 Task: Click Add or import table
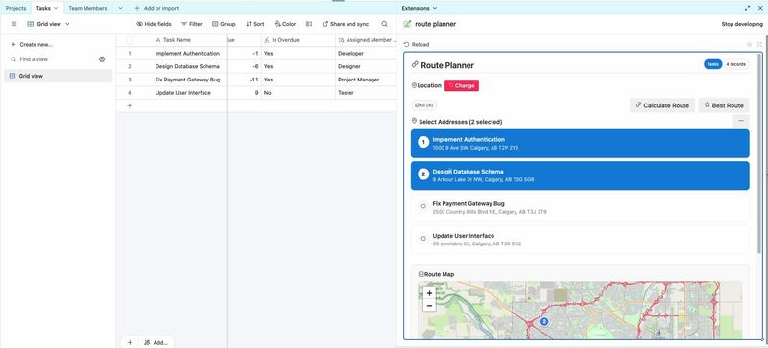pyautogui.click(x=156, y=8)
